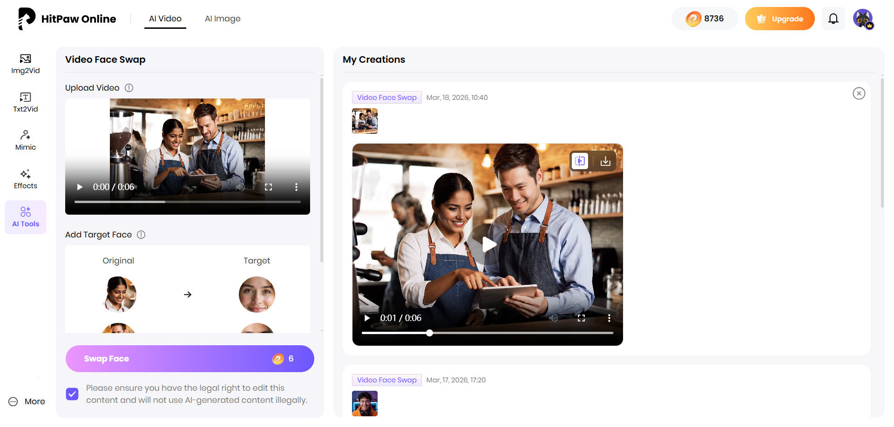Play the uploaded video preview
This screenshot has width=894, height=427.
click(x=80, y=187)
